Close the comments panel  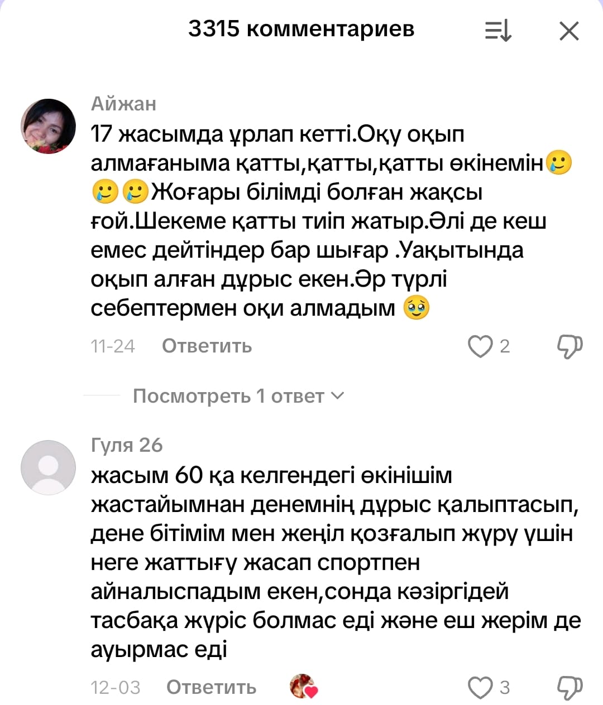[x=569, y=31]
